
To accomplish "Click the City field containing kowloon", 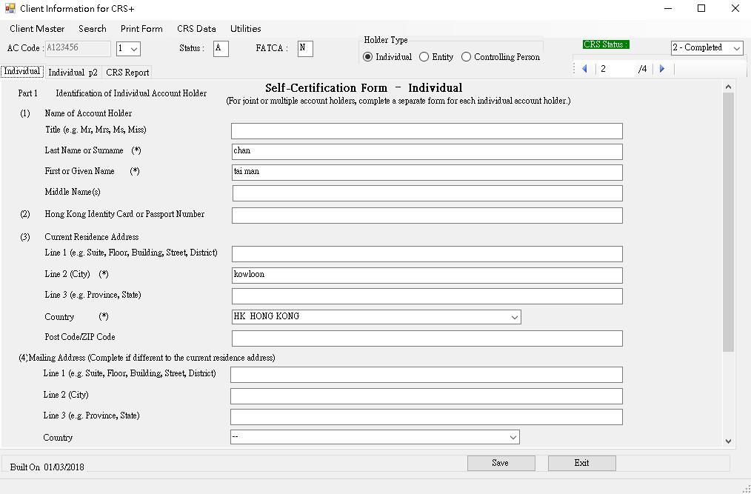I will point(427,275).
